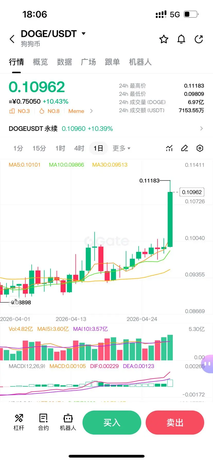213x462 pixels.
Task: Select the 4时 timeframe
Action: (79, 148)
